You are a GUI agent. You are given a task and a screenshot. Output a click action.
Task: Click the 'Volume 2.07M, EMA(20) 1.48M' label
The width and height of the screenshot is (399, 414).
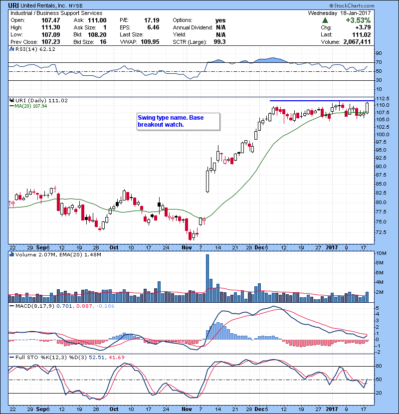point(58,254)
